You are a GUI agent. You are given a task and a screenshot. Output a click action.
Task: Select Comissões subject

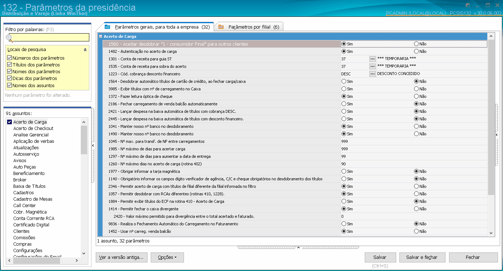(24, 238)
